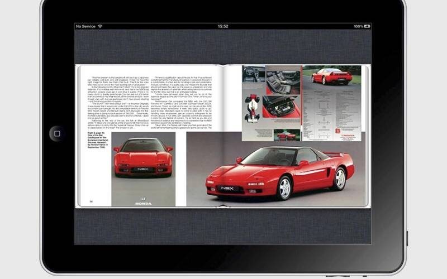Tap the right page edge to turn page

click(x=368, y=136)
